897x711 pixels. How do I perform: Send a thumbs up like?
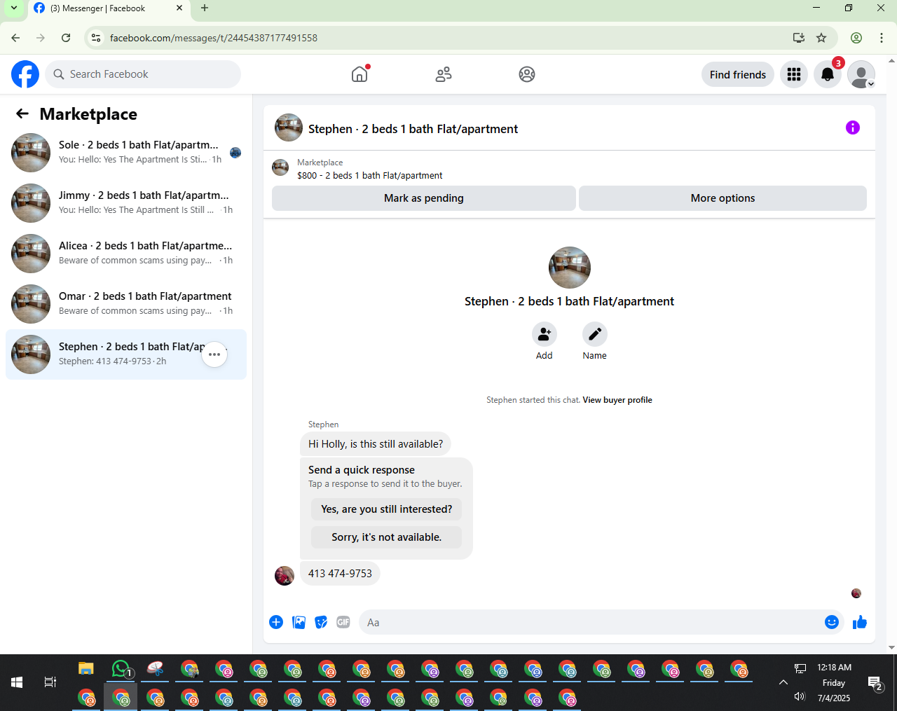coord(860,622)
